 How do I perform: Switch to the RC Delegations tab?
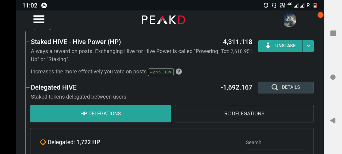[244, 114]
